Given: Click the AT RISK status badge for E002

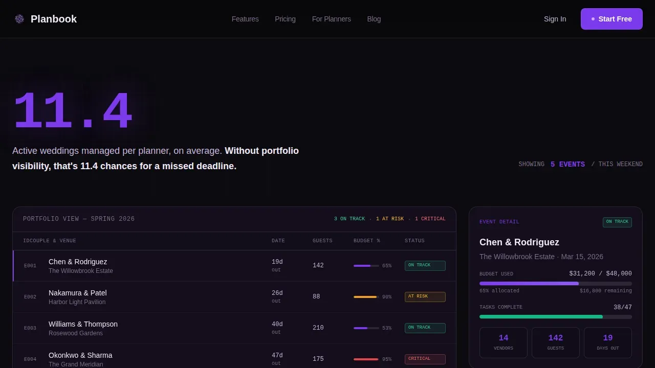Looking at the screenshot, I should tap(425, 297).
